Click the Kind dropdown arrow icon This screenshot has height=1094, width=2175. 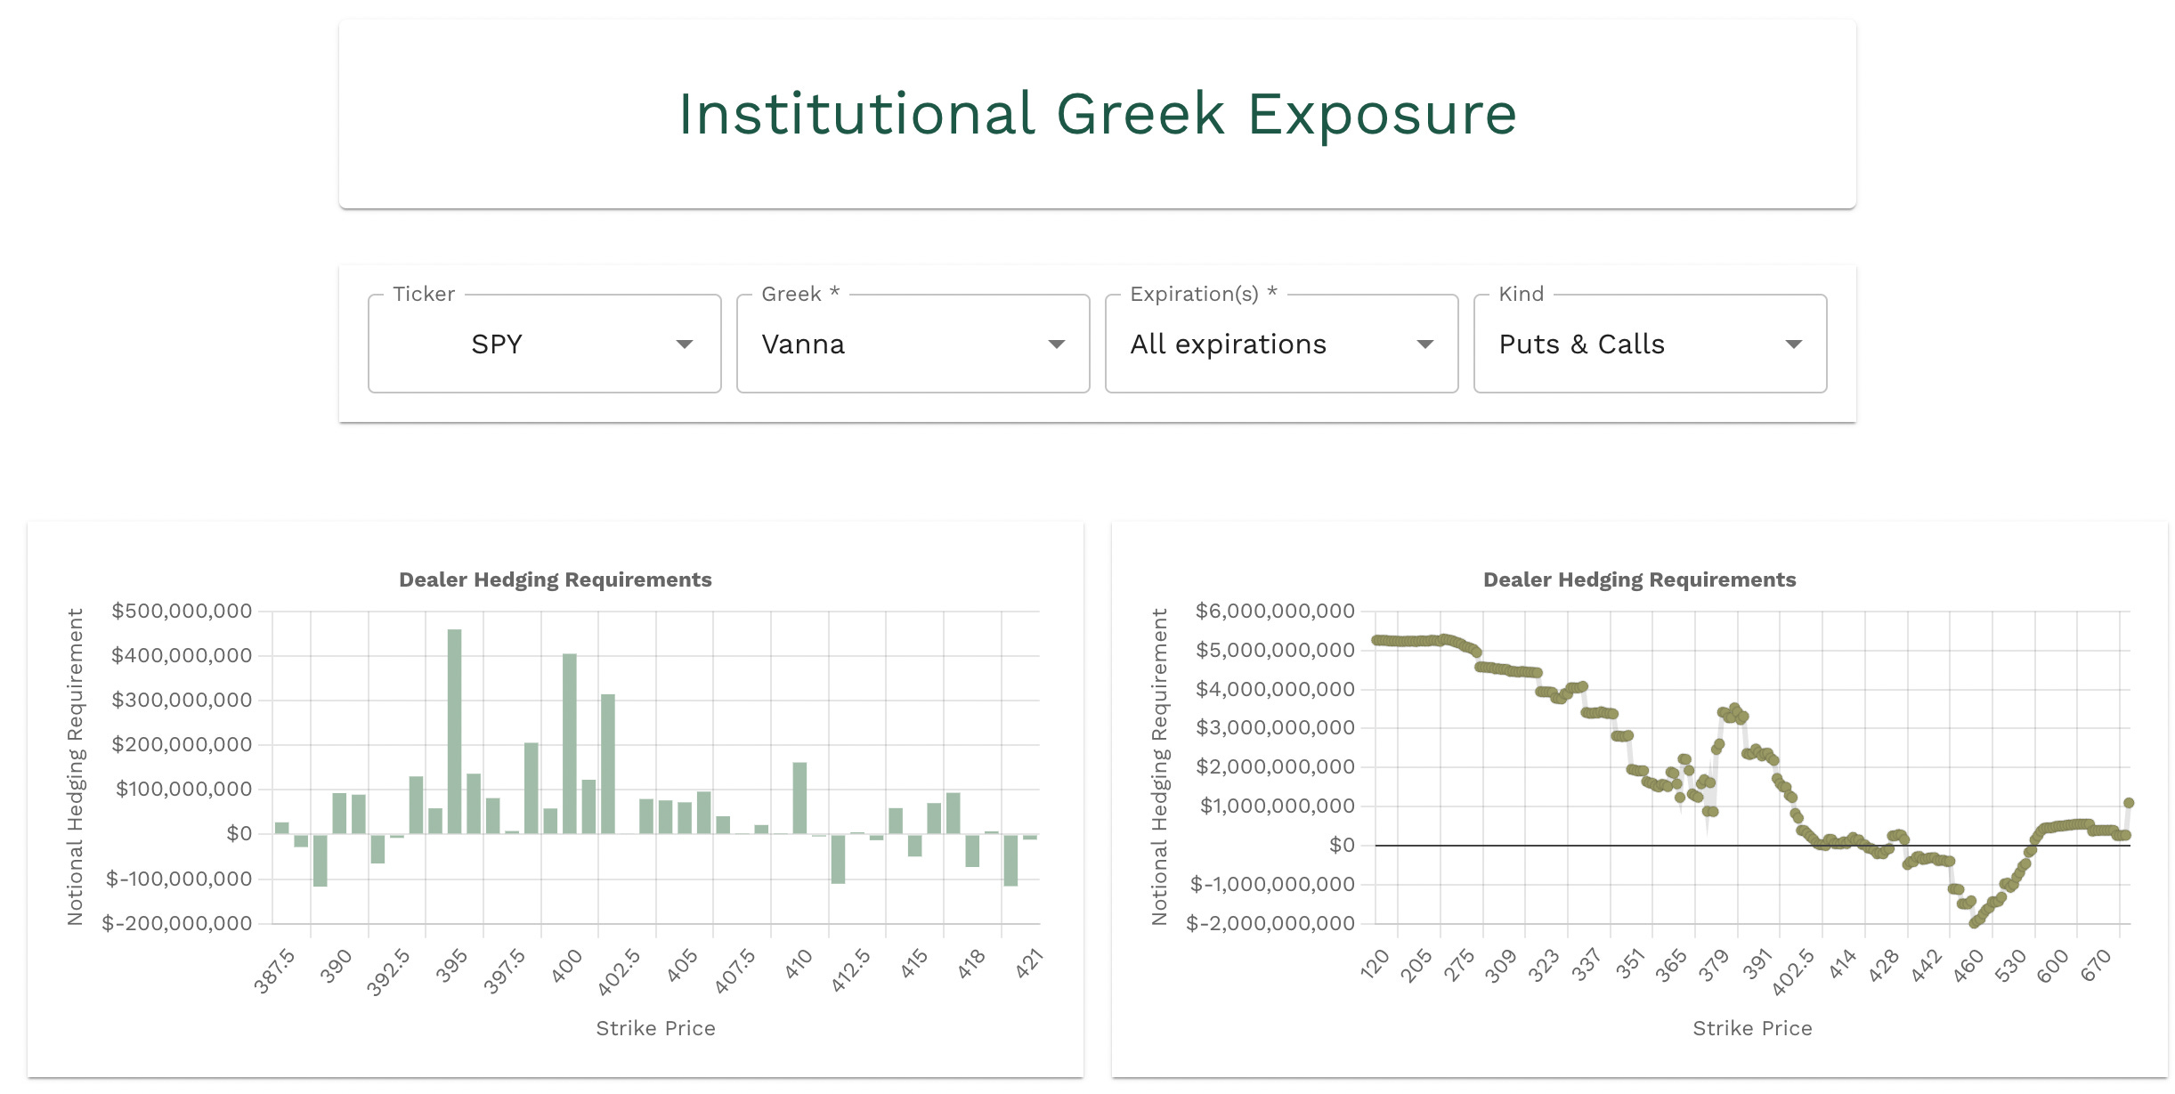tap(1793, 344)
